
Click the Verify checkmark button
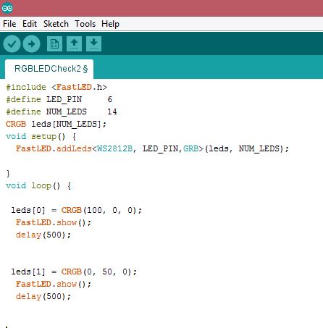coord(12,44)
